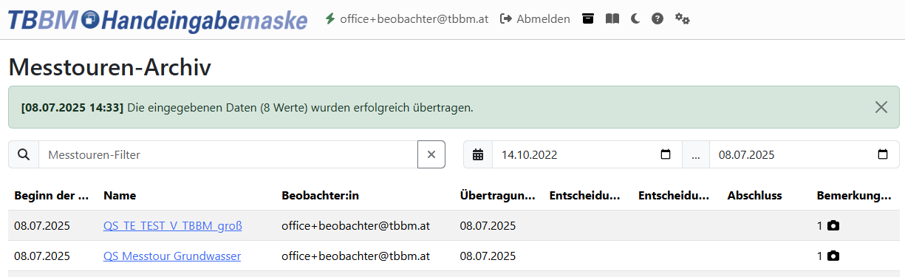This screenshot has width=905, height=277.
Task: Click the Abmelden logout button
Action: [535, 19]
